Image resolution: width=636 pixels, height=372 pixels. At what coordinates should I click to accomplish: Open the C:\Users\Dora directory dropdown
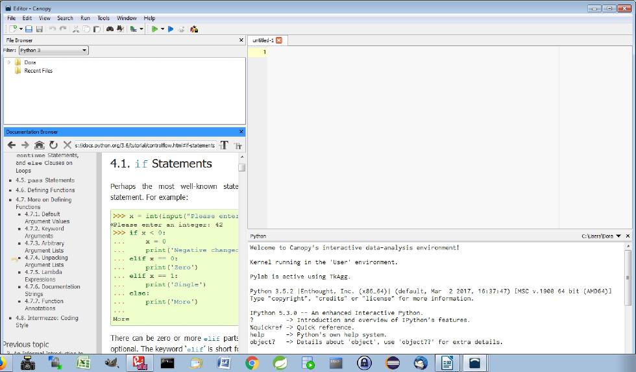[x=618, y=236]
